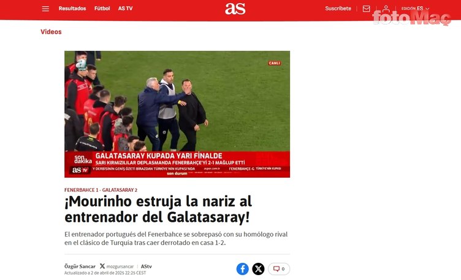Click the X icon beside mozgursancar
Screen dimensions: 461x280
click(x=102, y=266)
